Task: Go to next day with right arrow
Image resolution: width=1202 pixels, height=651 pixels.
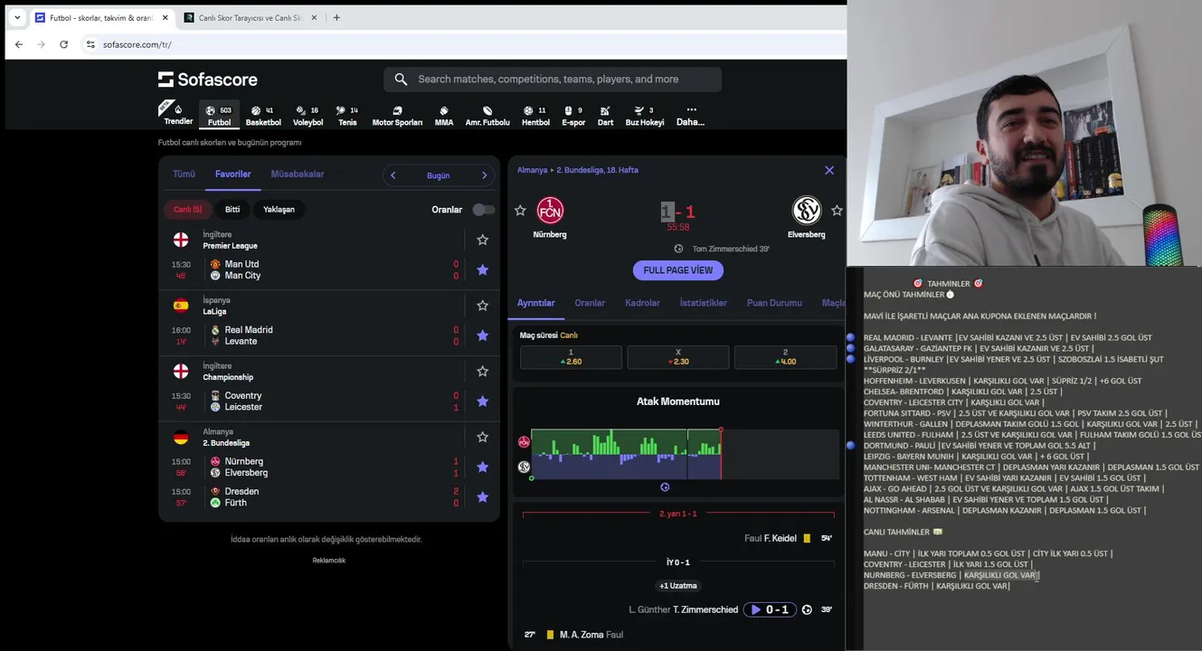Action: tap(484, 175)
